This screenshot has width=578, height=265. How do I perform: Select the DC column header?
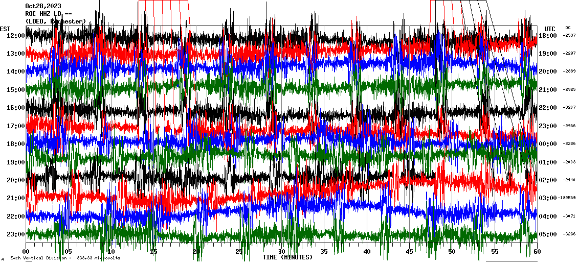pyautogui.click(x=568, y=28)
